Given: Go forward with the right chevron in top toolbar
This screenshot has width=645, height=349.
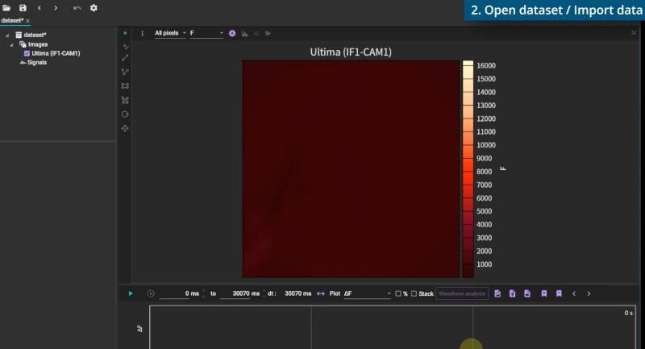Looking at the screenshot, I should [x=56, y=8].
